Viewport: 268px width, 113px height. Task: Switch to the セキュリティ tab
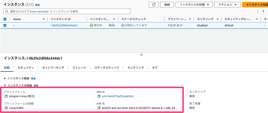click(26, 68)
